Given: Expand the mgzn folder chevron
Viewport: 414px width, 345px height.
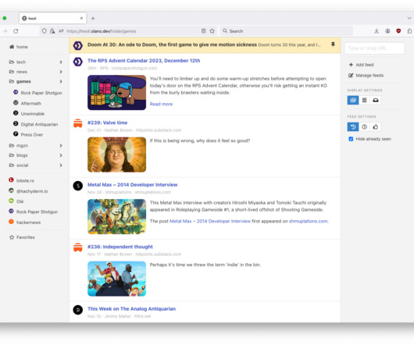Looking at the screenshot, I should pos(61,146).
